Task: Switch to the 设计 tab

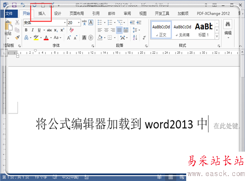Action: pos(58,14)
